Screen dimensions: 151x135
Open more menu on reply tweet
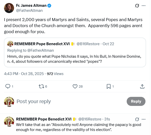143,119
